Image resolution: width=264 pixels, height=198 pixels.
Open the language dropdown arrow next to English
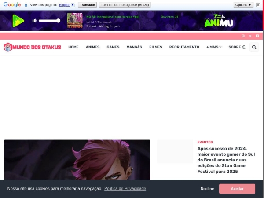[x=73, y=5]
